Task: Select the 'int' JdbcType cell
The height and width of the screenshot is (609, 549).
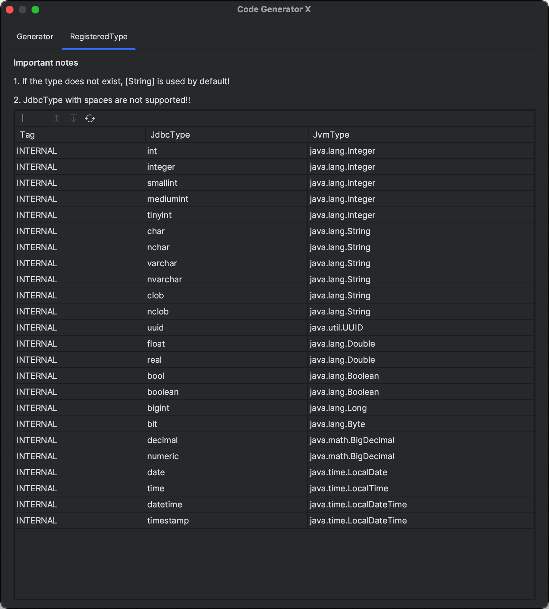Action: 226,151
